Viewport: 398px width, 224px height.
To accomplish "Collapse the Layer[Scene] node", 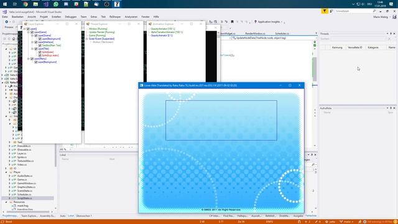I will [x=32, y=35].
